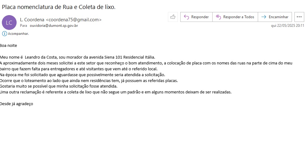Click the Boa noite greeting line
307x152 pixels.
coord(9,46)
